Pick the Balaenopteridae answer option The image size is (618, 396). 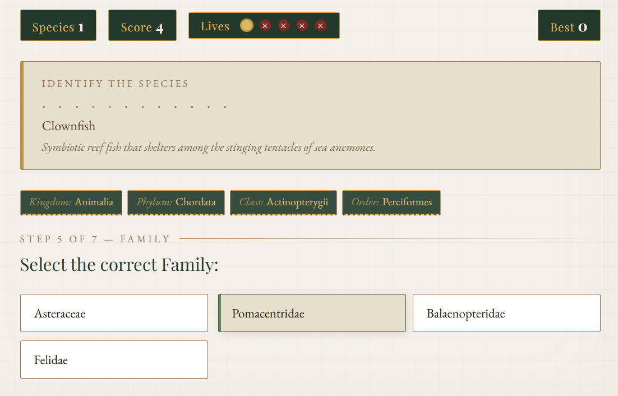[506, 313]
